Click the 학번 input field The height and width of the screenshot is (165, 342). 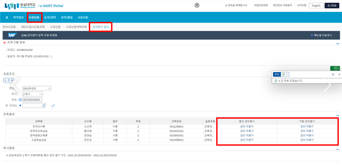click(x=32, y=100)
